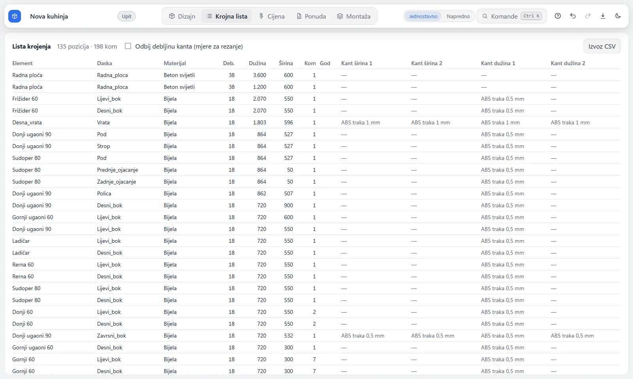
Task: Click the blue cube app logo
Action: click(15, 16)
